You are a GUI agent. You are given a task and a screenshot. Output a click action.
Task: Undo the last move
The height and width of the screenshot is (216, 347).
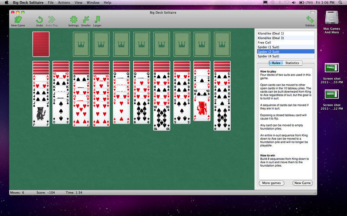coord(39,21)
